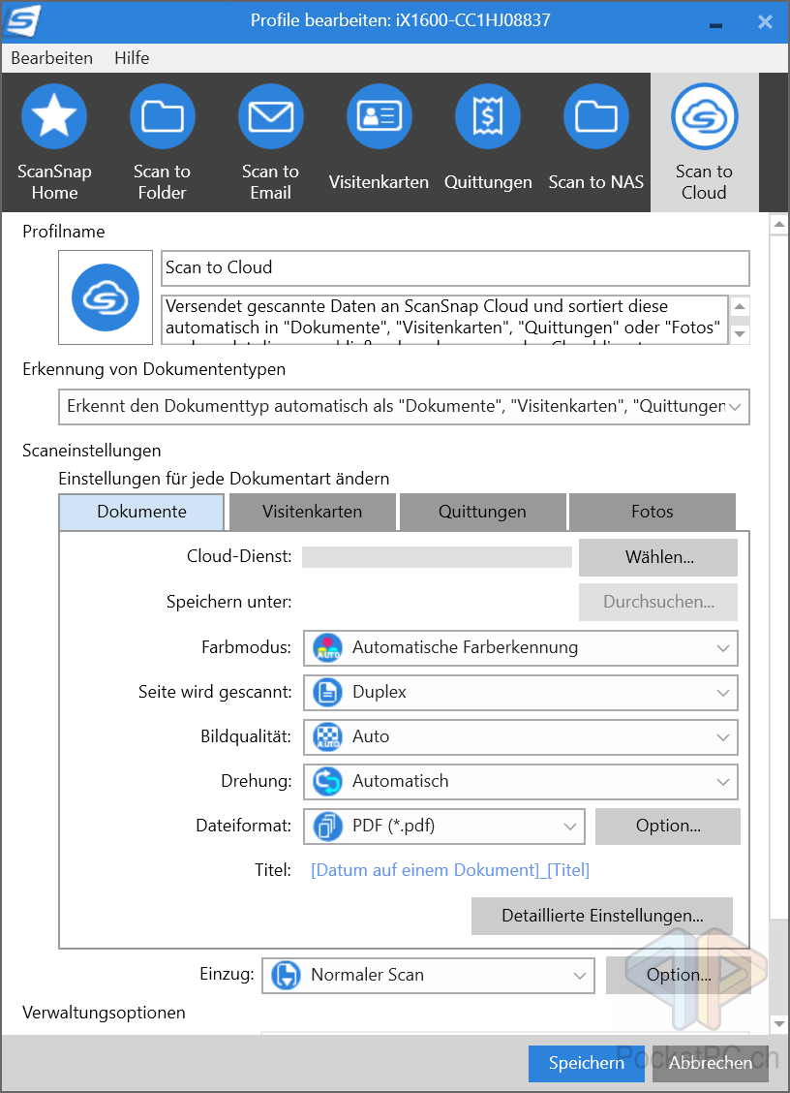Open the Einzug Option... button
The image size is (790, 1093).
point(679,975)
